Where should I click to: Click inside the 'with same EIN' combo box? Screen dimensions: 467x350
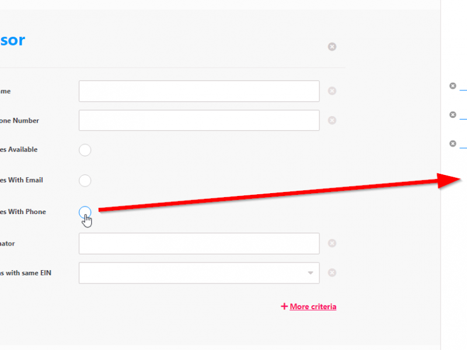coord(193,273)
